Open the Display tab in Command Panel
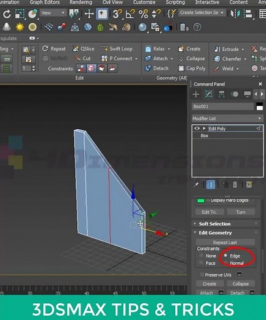 click(x=247, y=94)
